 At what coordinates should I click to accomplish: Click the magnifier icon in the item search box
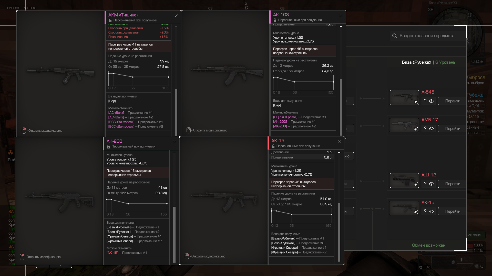pos(395,36)
